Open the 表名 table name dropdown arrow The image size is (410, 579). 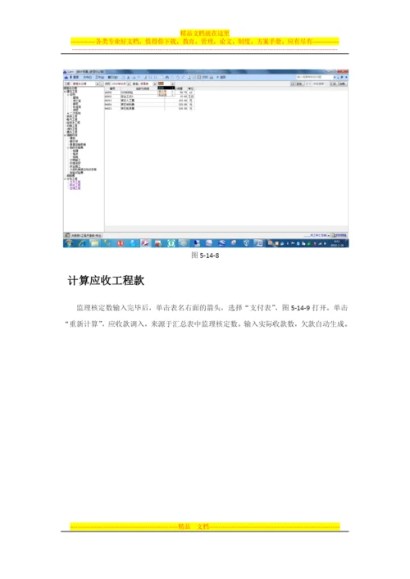[155, 84]
